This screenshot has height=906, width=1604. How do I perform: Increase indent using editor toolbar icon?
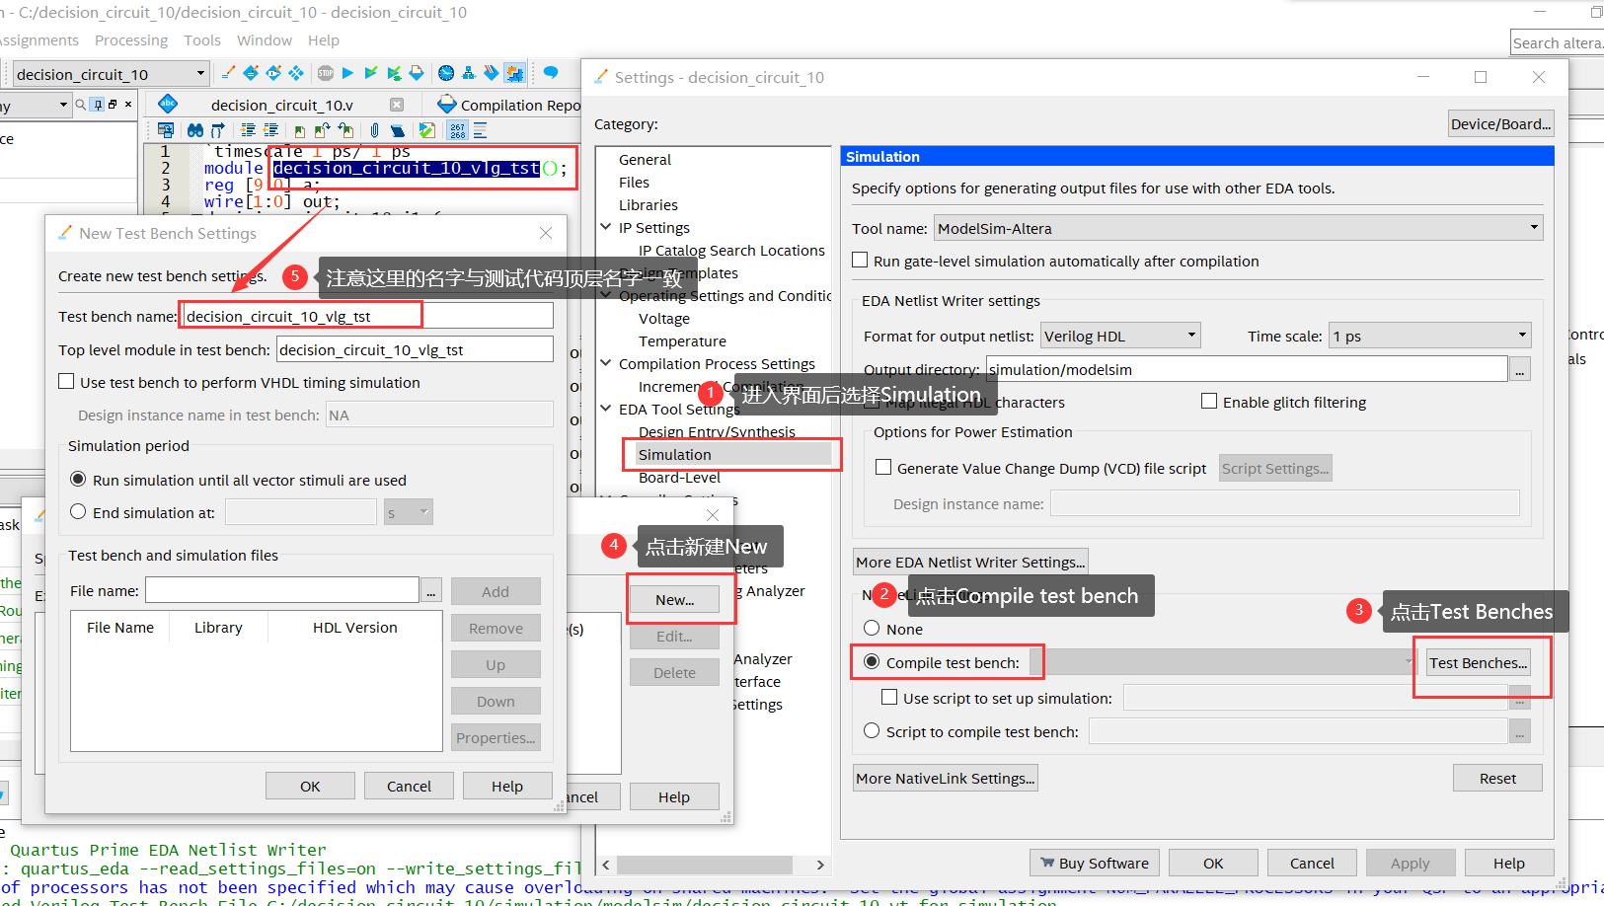click(x=248, y=130)
